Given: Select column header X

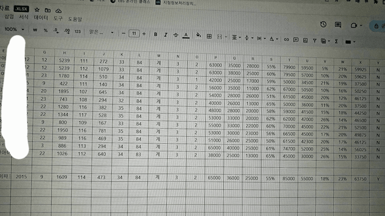Looking at the screenshot, I should click(360, 62).
